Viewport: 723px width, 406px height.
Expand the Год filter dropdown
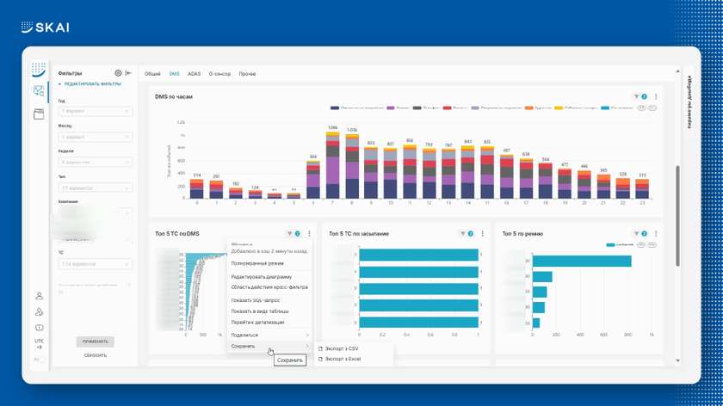point(95,111)
